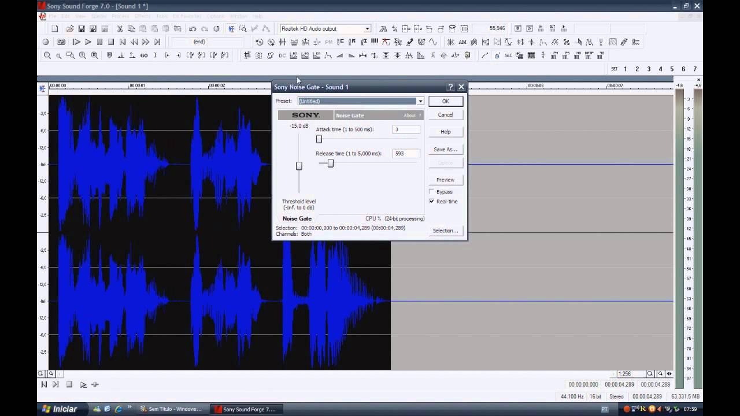The width and height of the screenshot is (740, 416).
Task: Click the Open file folder icon
Action: point(70,28)
